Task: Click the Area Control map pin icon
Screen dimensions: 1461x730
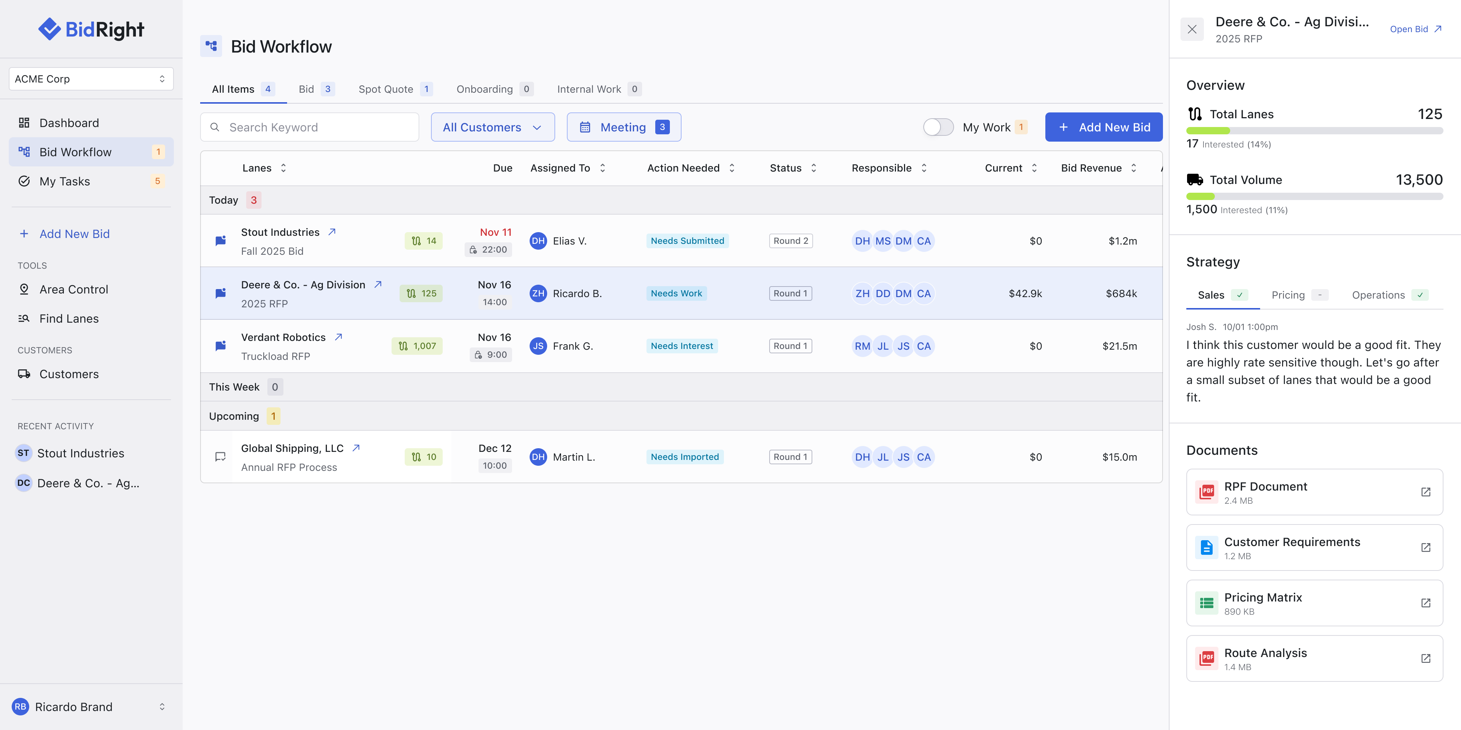Action: click(x=24, y=289)
